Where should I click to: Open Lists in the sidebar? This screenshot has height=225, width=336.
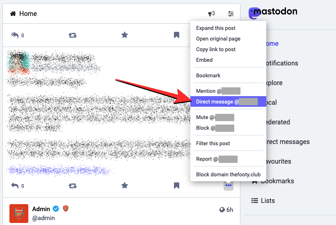tap(267, 200)
